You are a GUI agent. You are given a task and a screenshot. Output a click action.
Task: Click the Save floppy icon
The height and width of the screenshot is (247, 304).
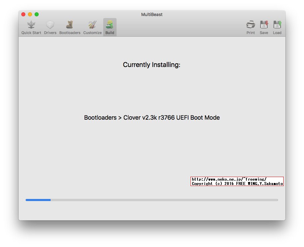(264, 25)
